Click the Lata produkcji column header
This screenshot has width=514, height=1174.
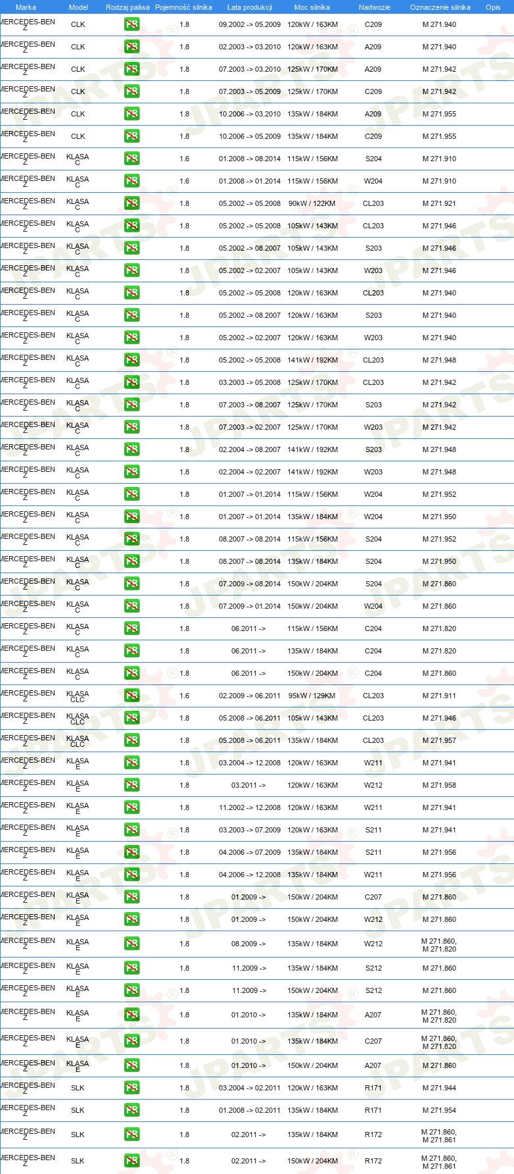pos(250,7)
